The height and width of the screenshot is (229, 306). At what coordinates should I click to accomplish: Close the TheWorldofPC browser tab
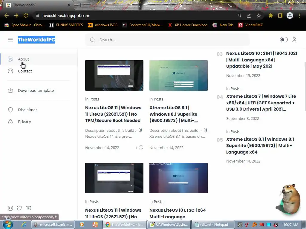69,5
